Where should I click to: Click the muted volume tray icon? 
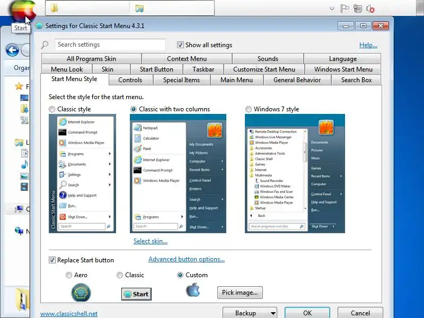370,8
